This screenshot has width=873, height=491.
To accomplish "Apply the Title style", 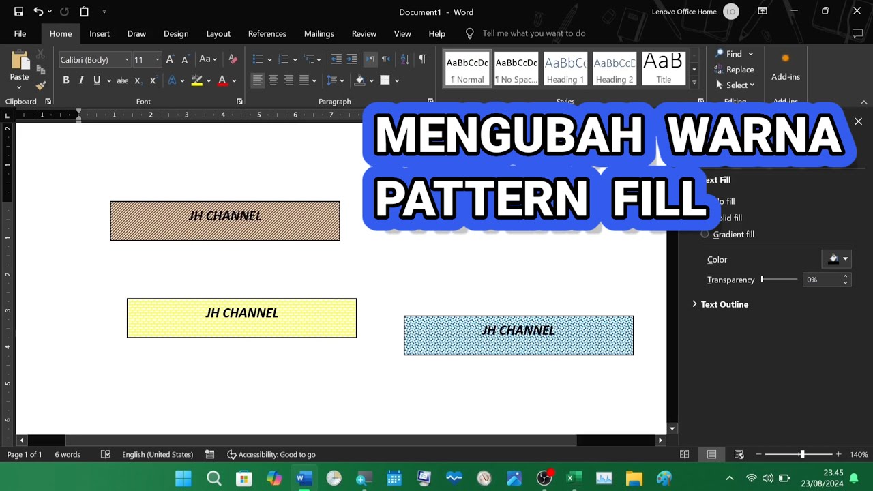I will coord(664,68).
